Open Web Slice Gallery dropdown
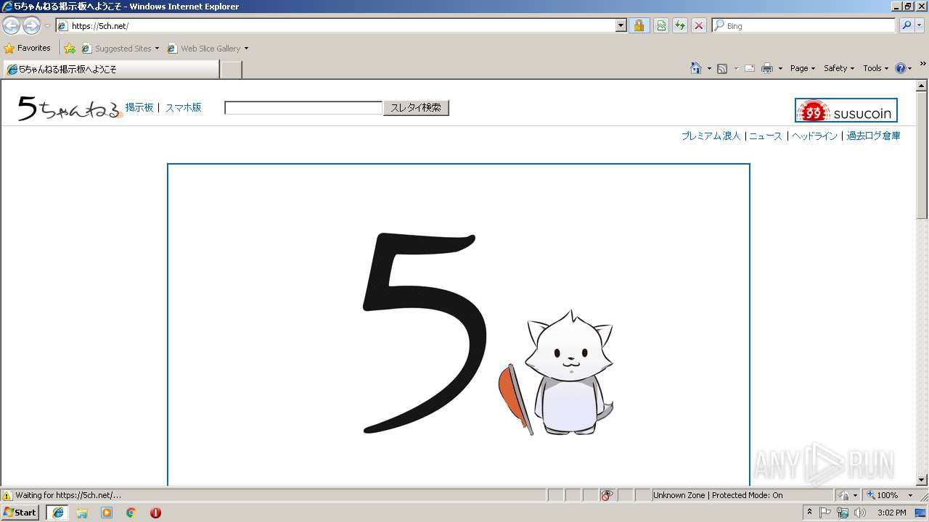 point(208,49)
